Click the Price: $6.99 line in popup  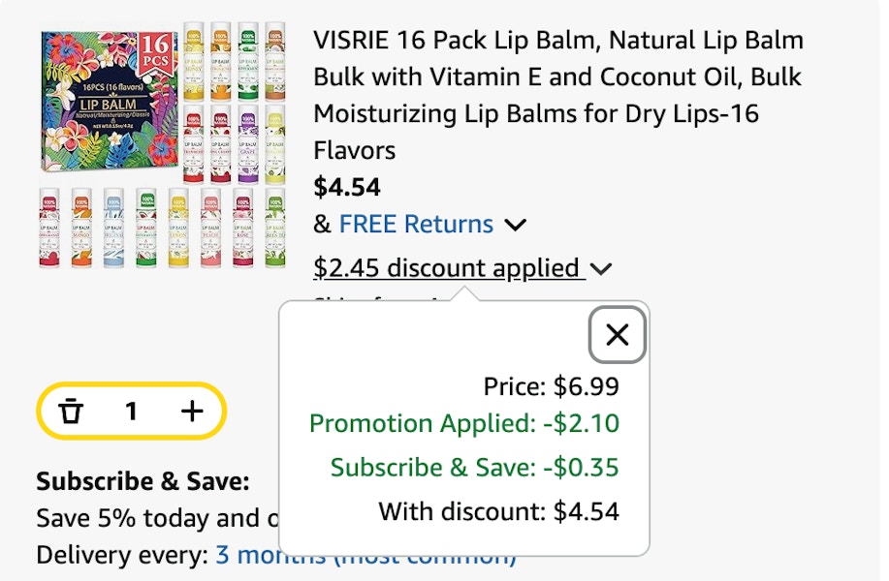(x=551, y=386)
